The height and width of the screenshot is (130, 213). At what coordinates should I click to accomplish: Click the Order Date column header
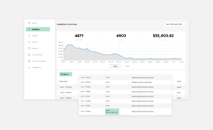pos(63,81)
